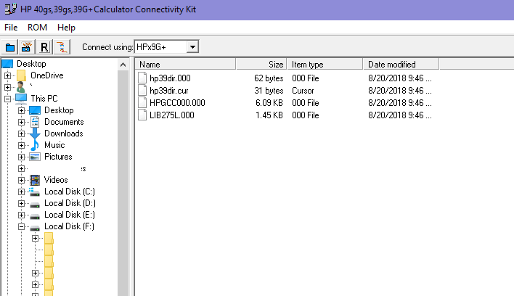Select Videos folder in tree

tap(56, 180)
